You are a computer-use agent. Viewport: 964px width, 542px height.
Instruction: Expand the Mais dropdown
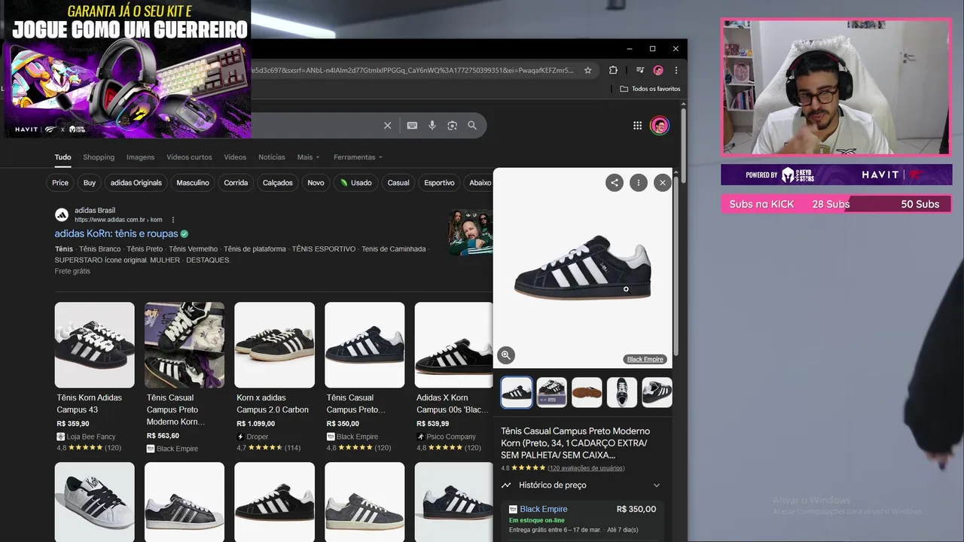click(x=308, y=157)
